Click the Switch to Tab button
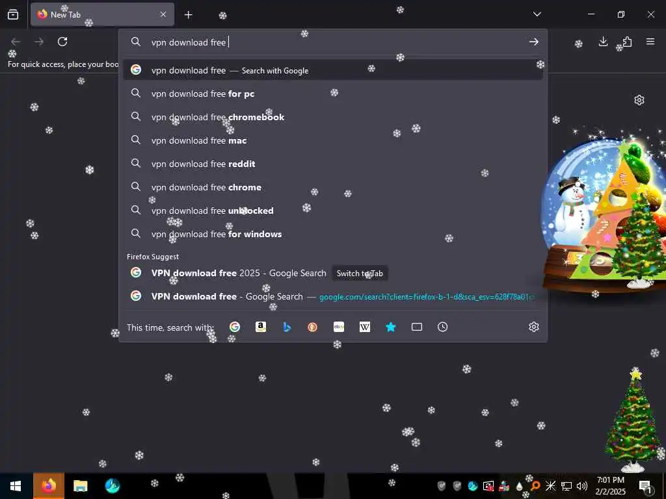This screenshot has width=666, height=499. coord(360,274)
